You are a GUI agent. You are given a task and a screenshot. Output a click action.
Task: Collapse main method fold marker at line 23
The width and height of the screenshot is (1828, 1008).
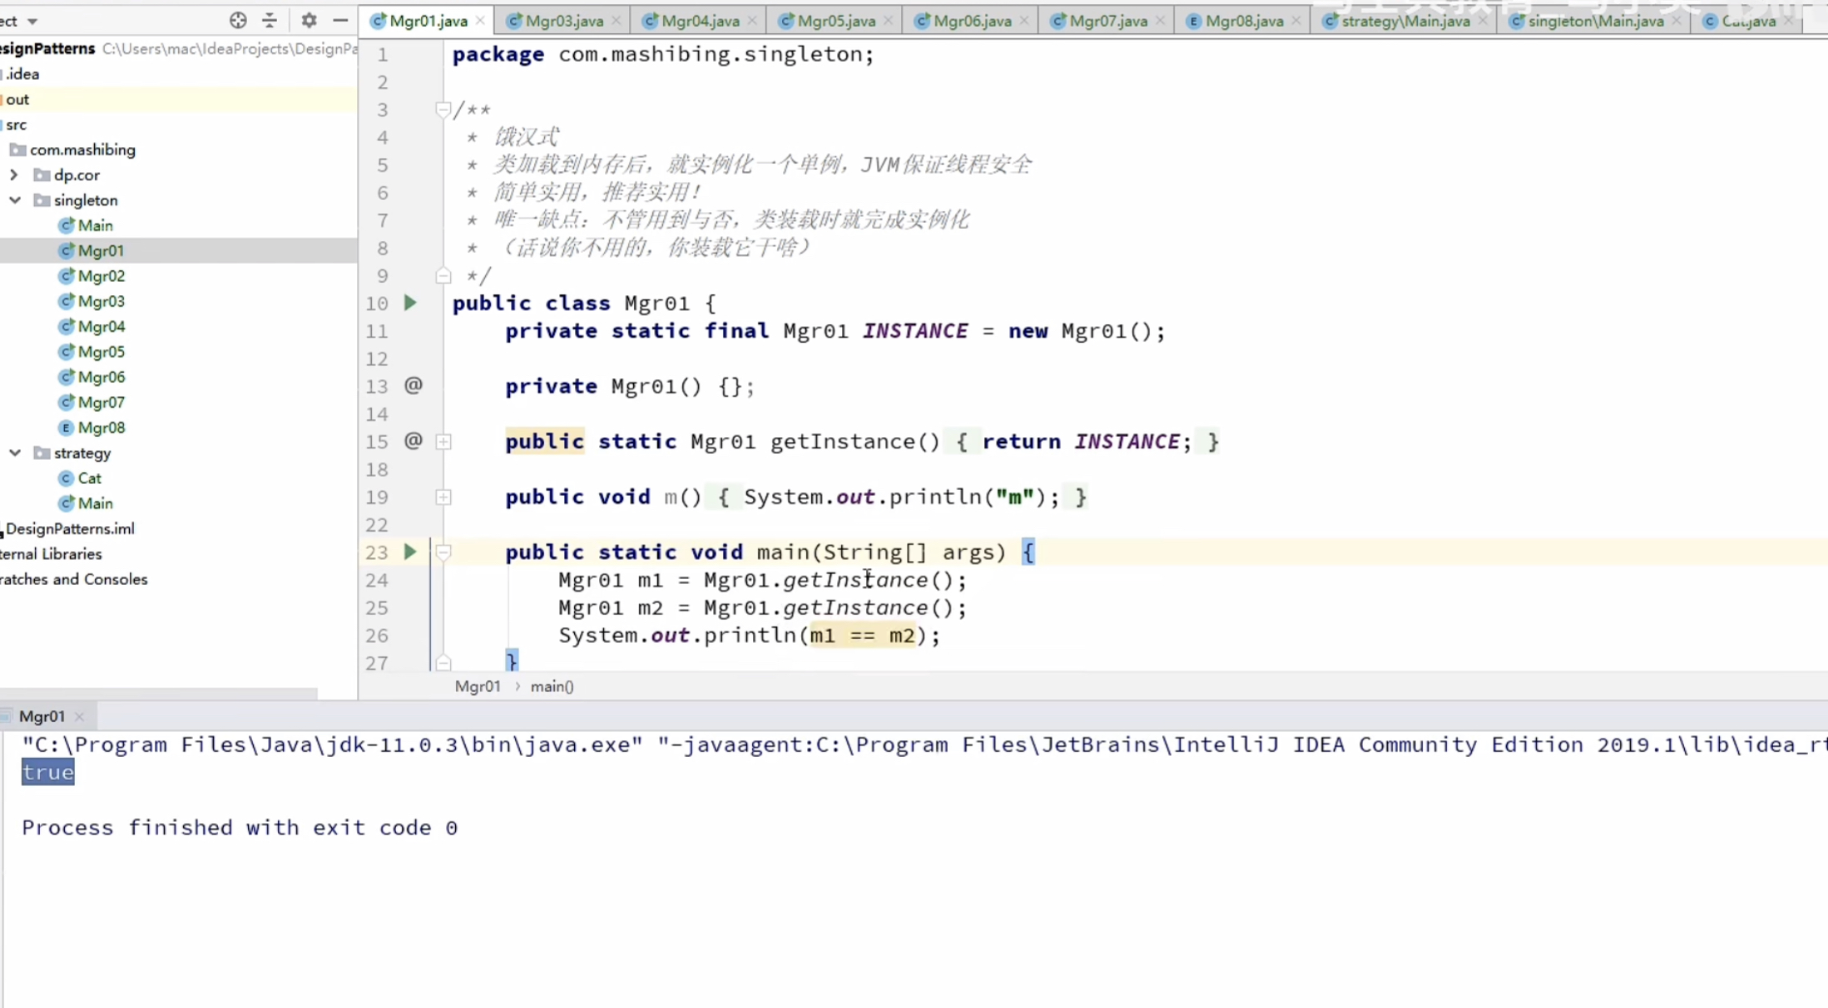443,552
